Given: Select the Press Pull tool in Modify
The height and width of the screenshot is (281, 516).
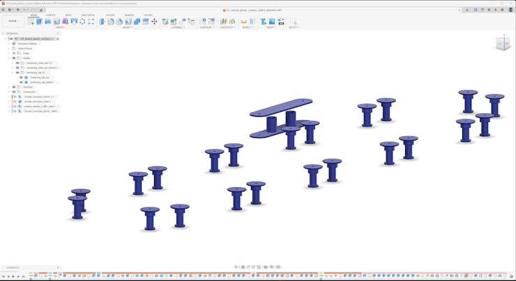Looking at the screenshot, I should (103, 22).
